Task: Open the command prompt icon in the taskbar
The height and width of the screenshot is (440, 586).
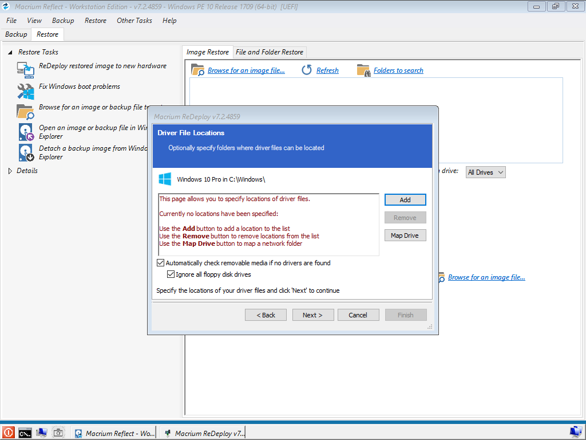Action: pos(25,433)
